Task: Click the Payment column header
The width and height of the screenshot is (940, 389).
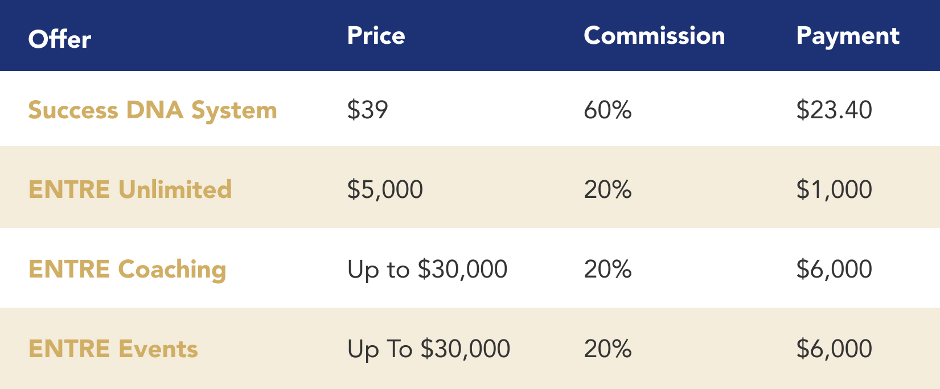Action: tap(848, 37)
